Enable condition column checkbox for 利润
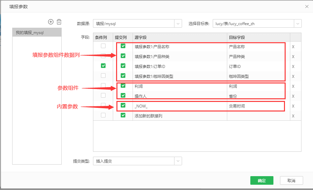Viewport: 313px width, 190px height. pyautogui.click(x=103, y=86)
